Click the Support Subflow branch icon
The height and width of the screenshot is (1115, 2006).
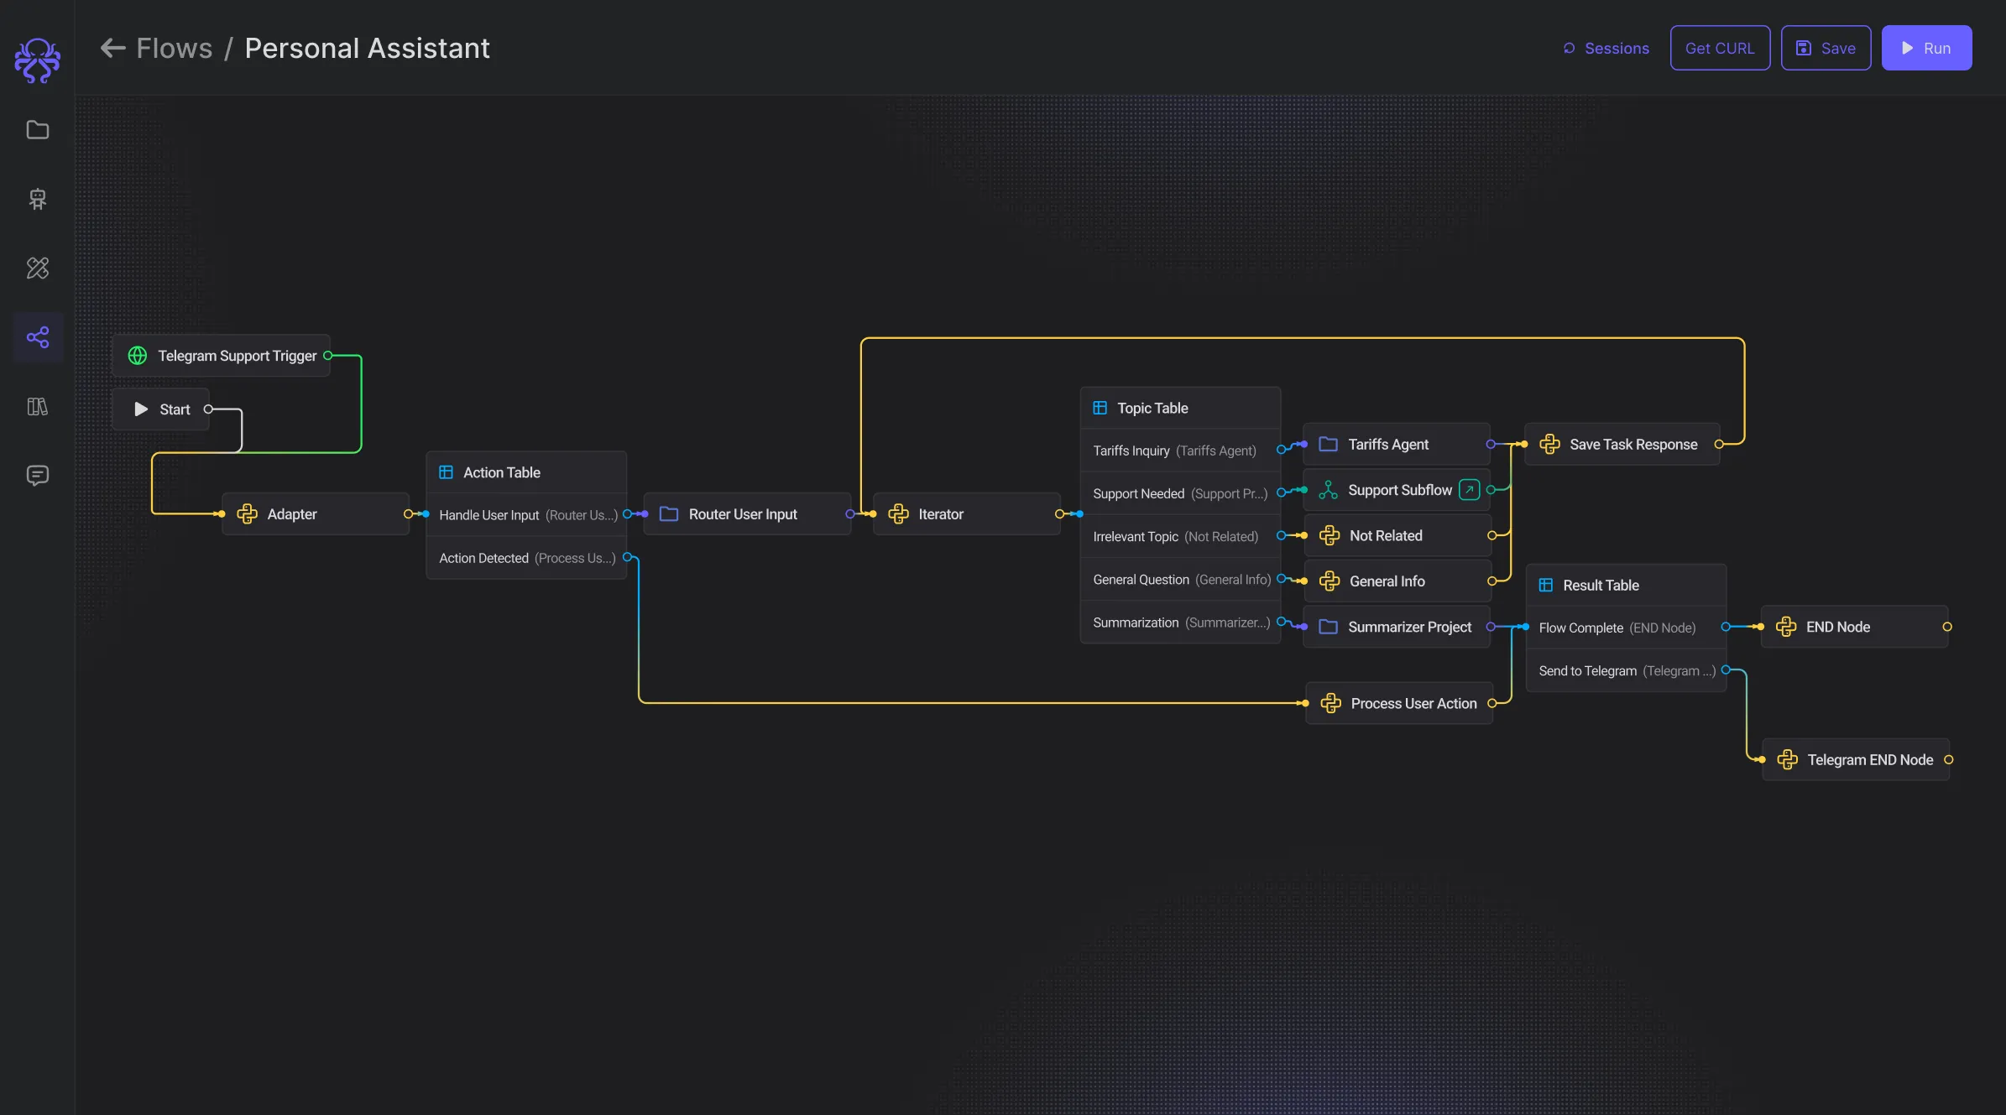point(1328,490)
